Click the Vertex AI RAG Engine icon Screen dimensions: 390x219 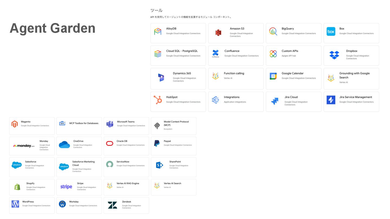click(110, 185)
